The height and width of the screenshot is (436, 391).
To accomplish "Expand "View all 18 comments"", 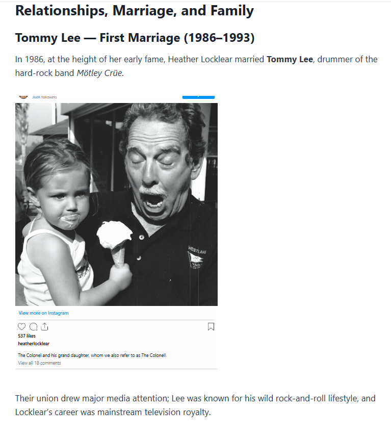I will tap(39, 363).
